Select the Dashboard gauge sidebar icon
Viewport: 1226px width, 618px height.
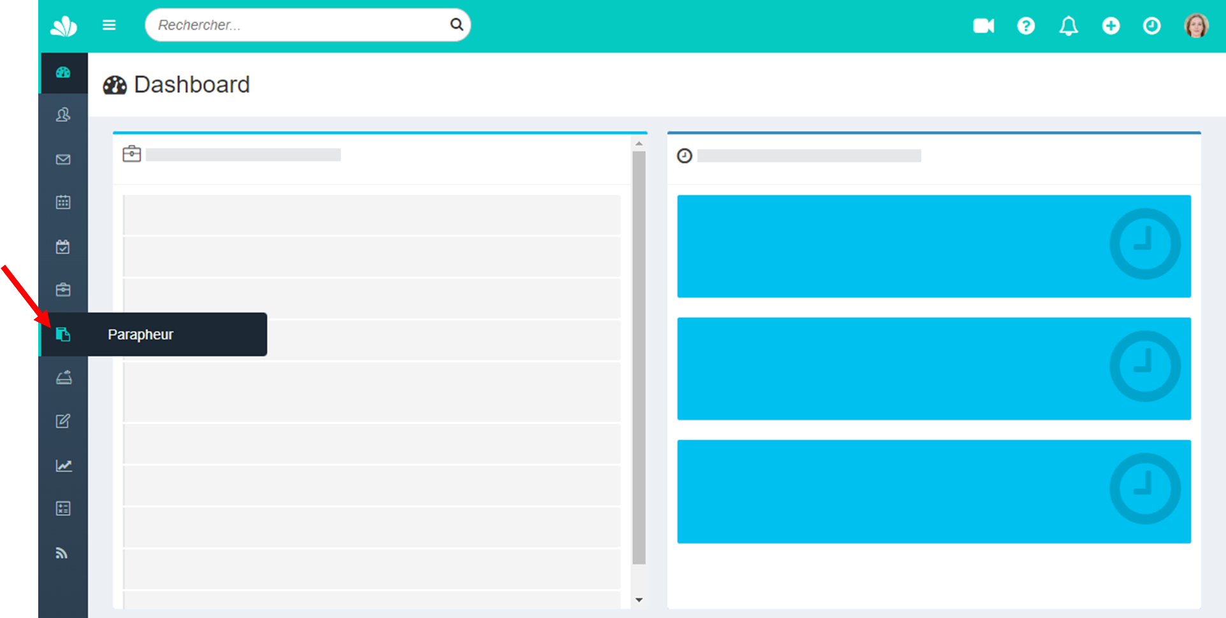[x=63, y=73]
